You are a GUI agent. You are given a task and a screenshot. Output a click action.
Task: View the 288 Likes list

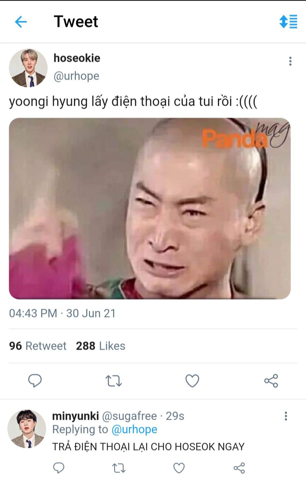pos(101,346)
